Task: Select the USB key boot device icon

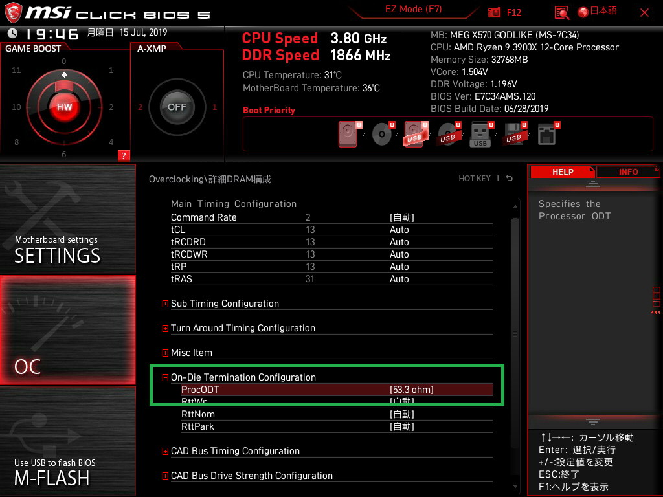Action: click(x=480, y=134)
